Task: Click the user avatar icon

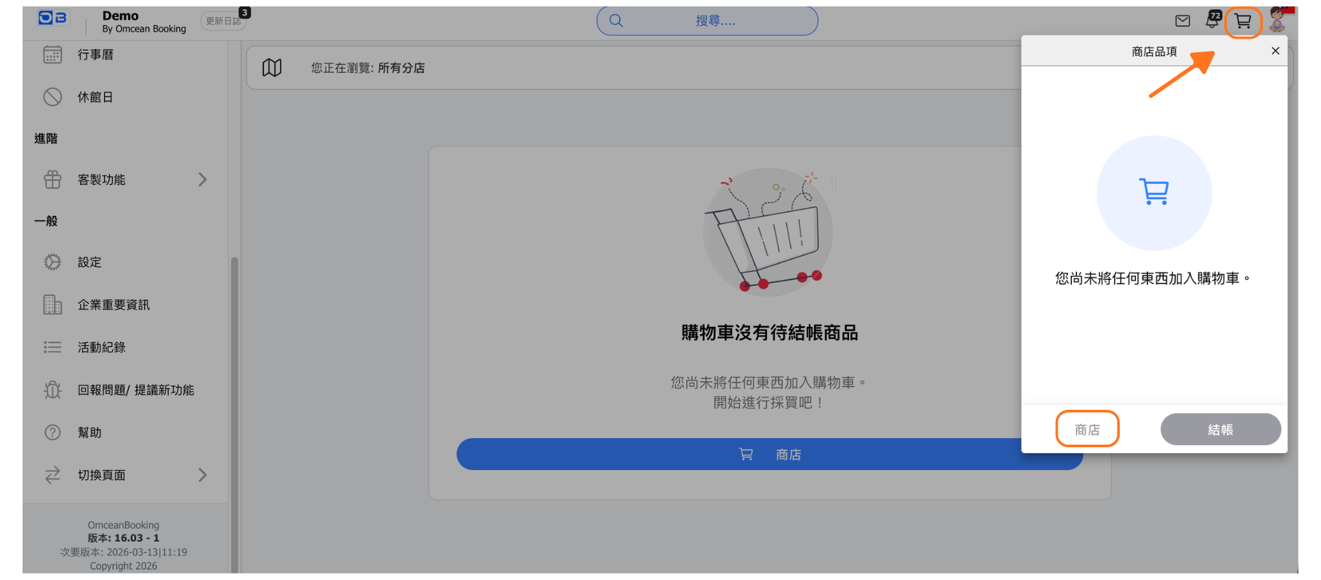Action: pyautogui.click(x=1277, y=20)
